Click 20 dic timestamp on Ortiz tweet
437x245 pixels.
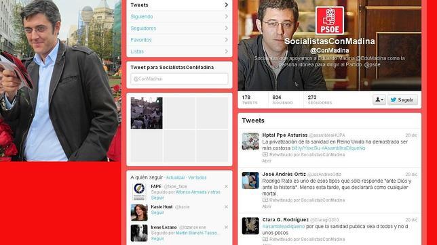(x=411, y=175)
